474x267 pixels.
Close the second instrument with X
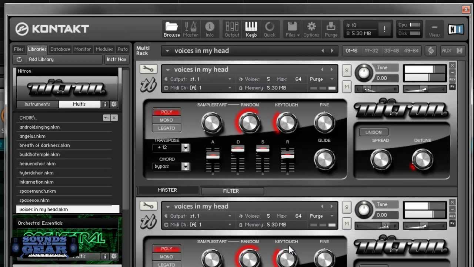[x=452, y=202]
